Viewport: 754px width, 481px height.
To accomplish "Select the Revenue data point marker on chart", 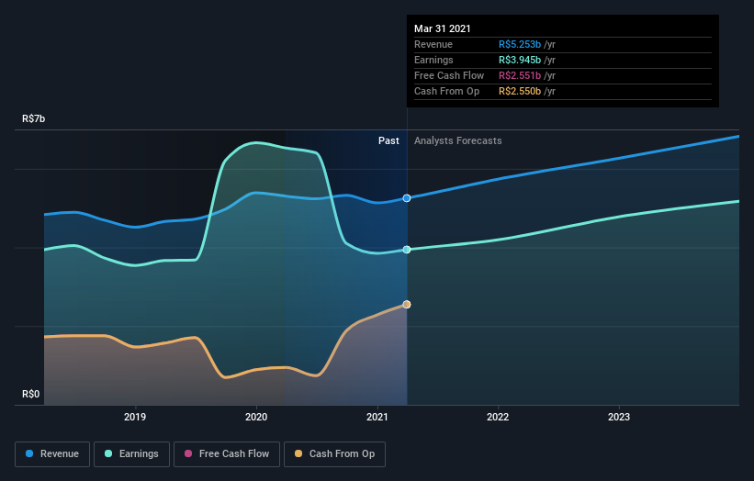I will (407, 198).
